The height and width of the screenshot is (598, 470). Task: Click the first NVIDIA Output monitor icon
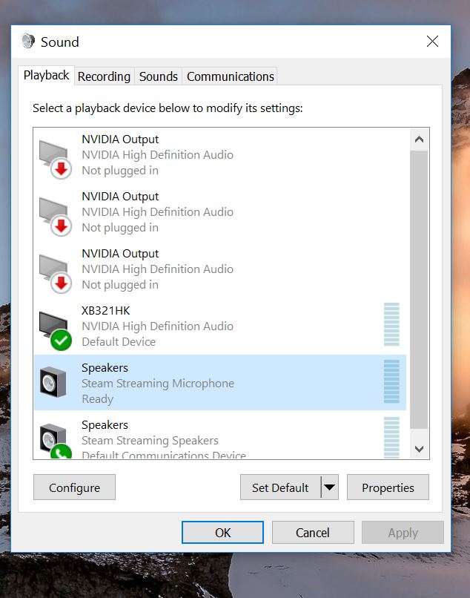[55, 156]
